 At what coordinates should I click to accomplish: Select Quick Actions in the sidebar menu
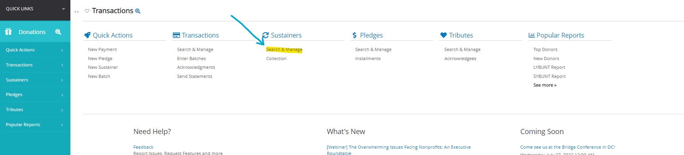[35, 50]
